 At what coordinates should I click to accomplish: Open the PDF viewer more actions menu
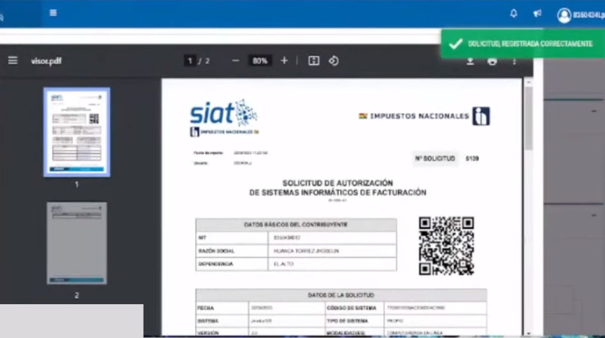click(514, 62)
